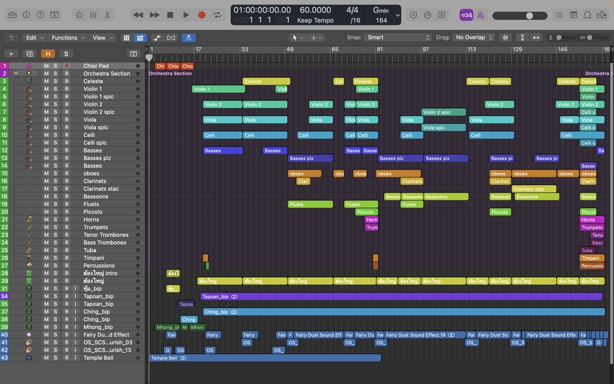Enable input monitoring on Temple Bell track
Image resolution: width=614 pixels, height=384 pixels.
pyautogui.click(x=75, y=358)
